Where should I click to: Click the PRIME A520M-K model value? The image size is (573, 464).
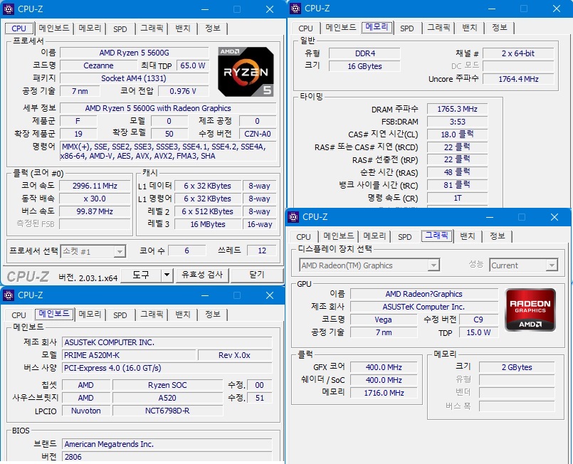point(129,355)
